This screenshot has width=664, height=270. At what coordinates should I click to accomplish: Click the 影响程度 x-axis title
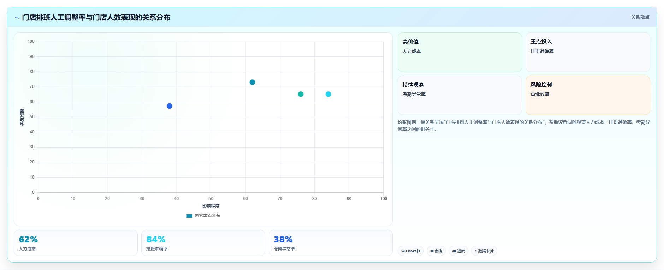click(x=211, y=206)
